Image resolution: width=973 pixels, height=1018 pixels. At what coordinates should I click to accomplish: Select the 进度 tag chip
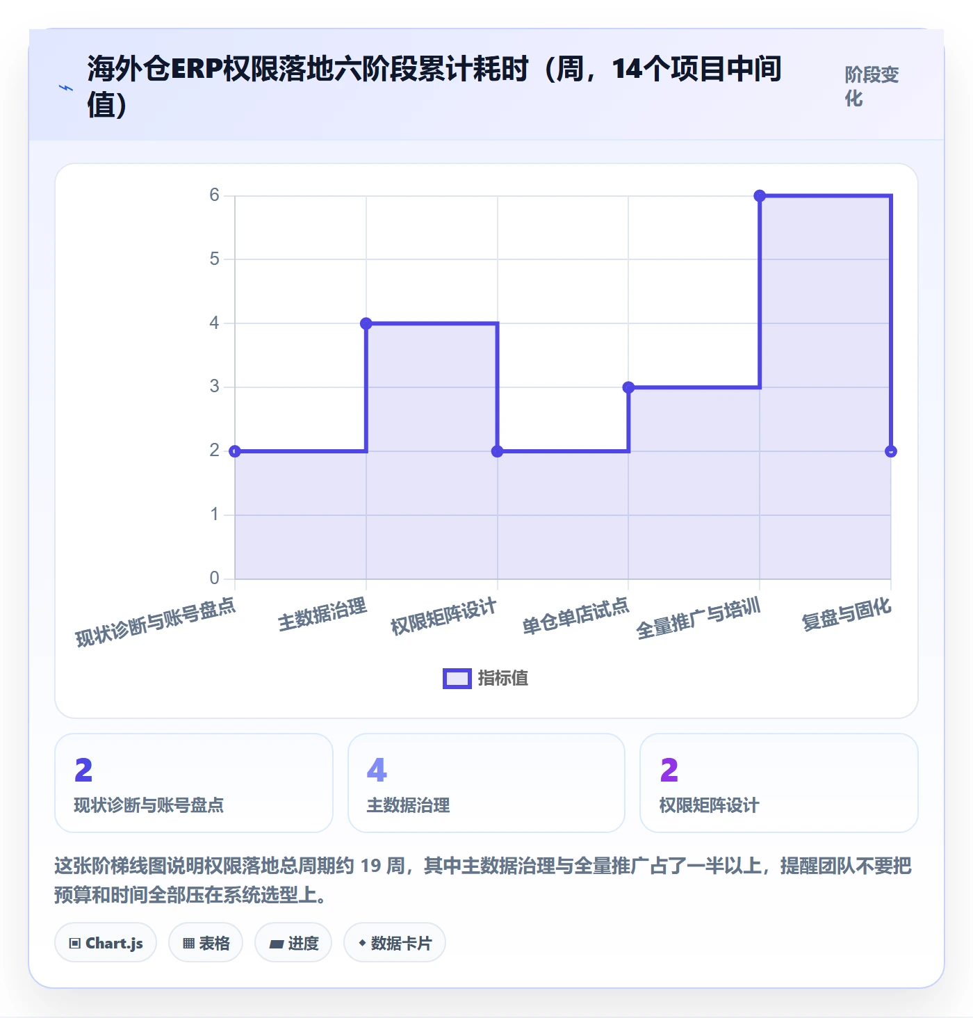[293, 943]
